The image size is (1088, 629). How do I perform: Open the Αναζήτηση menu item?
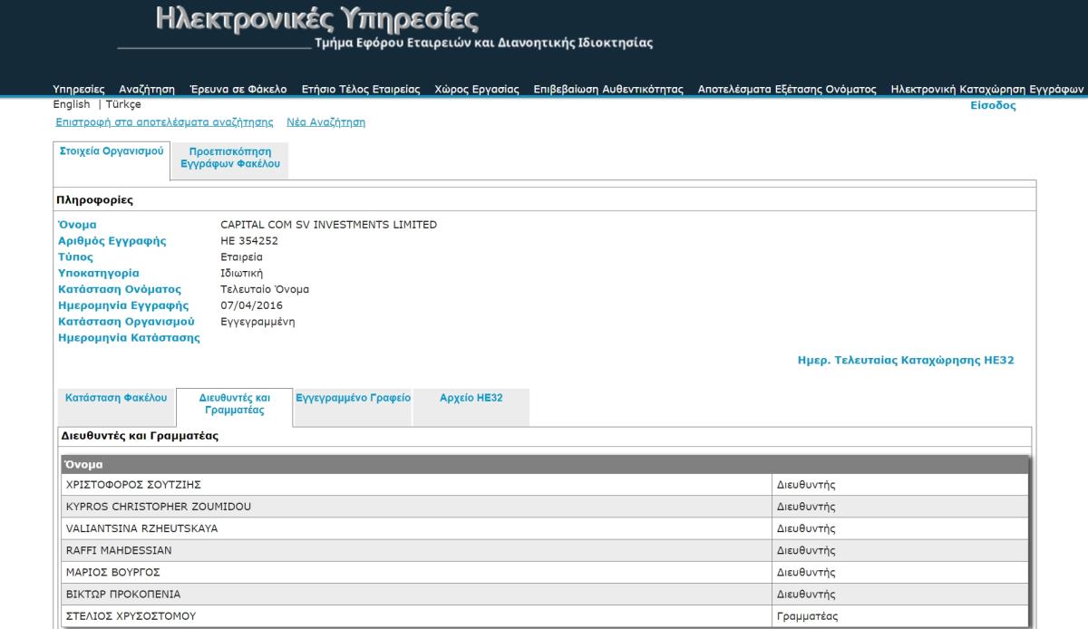147,89
